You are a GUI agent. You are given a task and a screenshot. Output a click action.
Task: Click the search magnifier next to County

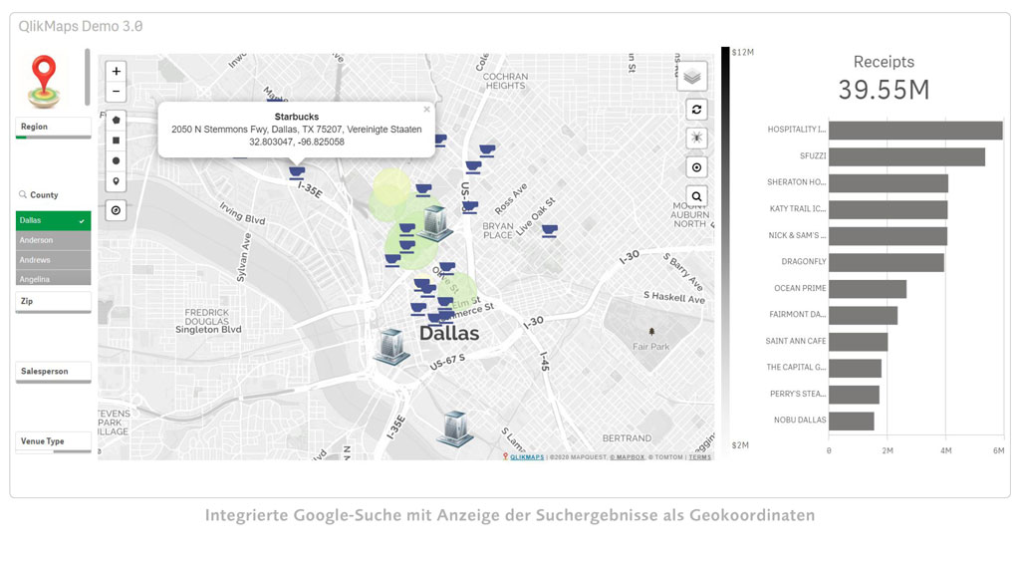[x=23, y=194]
